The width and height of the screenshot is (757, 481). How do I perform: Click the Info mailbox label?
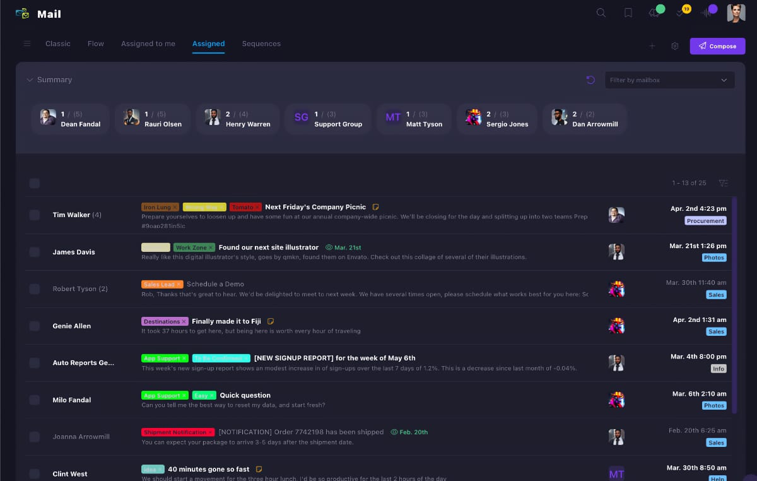(x=719, y=369)
